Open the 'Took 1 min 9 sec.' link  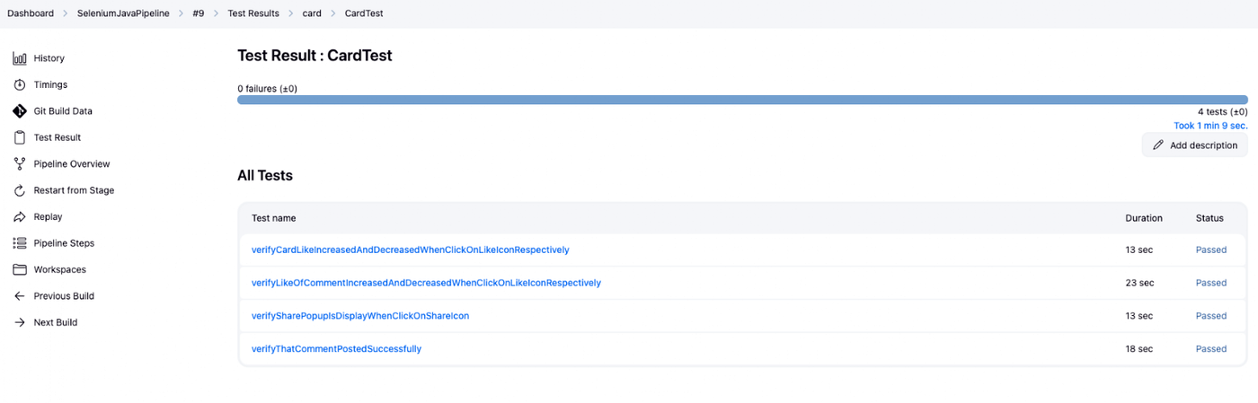pyautogui.click(x=1210, y=126)
